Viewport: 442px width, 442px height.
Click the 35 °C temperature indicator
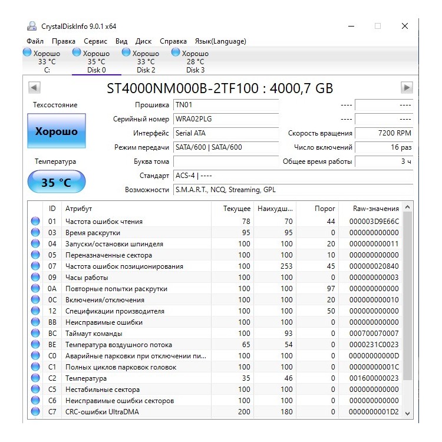pyautogui.click(x=57, y=182)
